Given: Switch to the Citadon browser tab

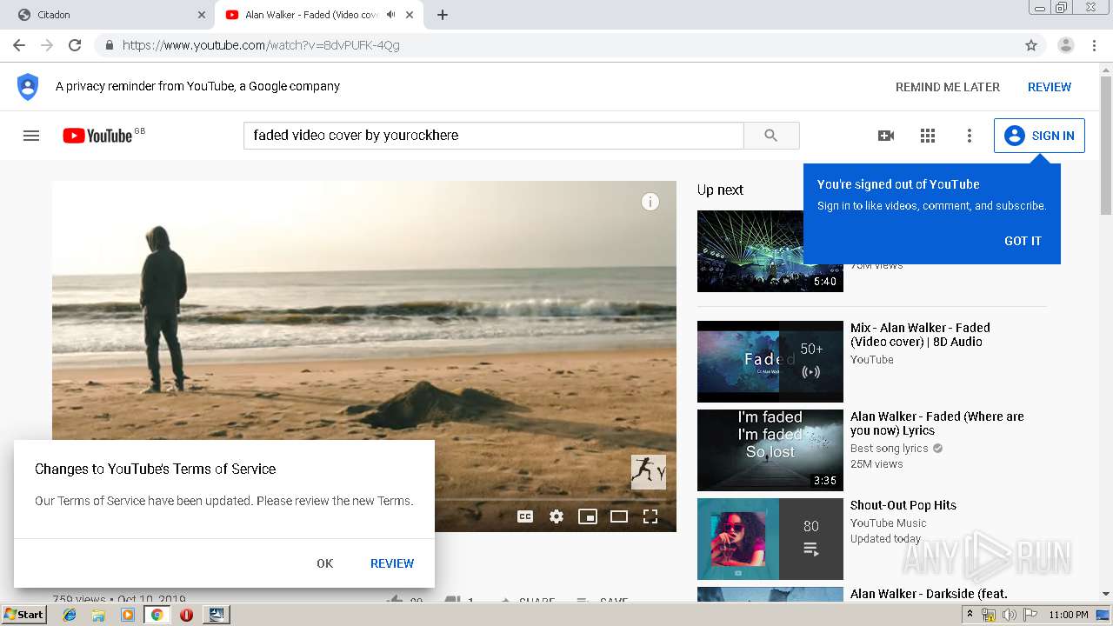Looking at the screenshot, I should tap(107, 15).
